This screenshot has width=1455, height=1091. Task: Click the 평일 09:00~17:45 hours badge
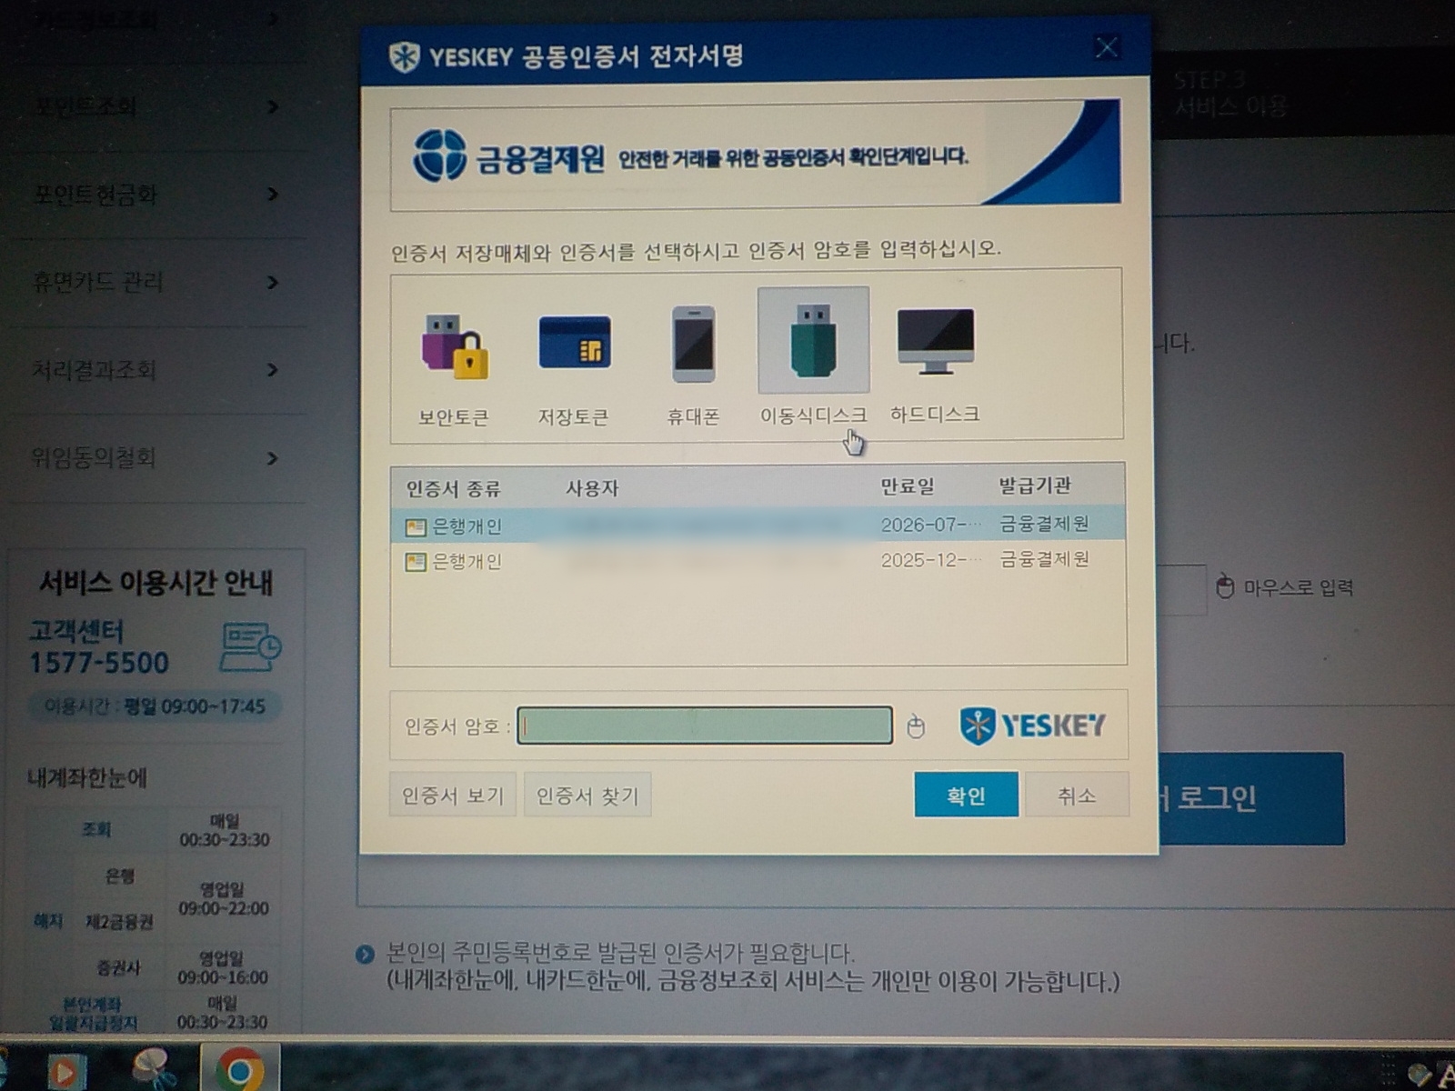[x=155, y=706]
